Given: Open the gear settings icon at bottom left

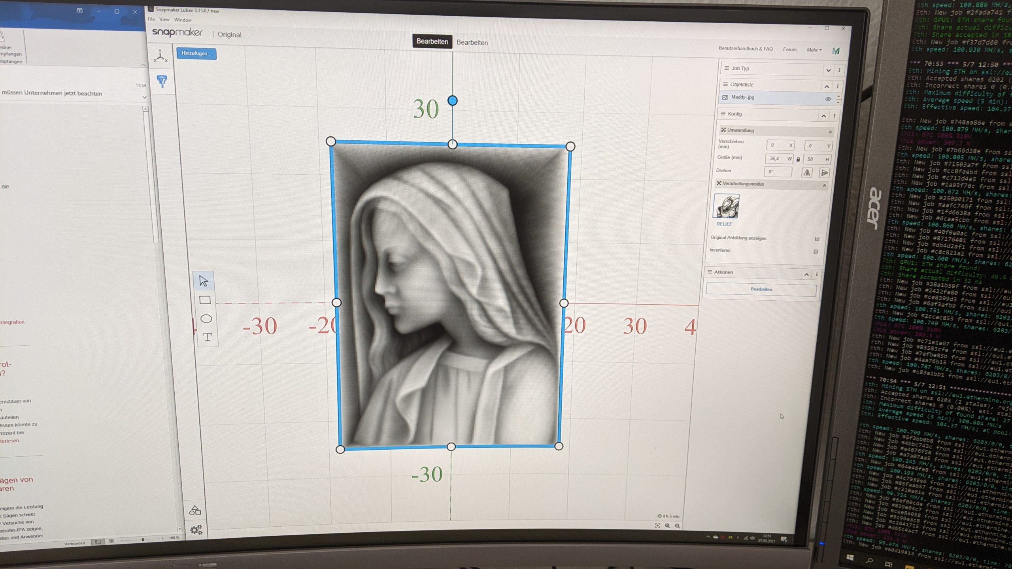Looking at the screenshot, I should [x=196, y=529].
